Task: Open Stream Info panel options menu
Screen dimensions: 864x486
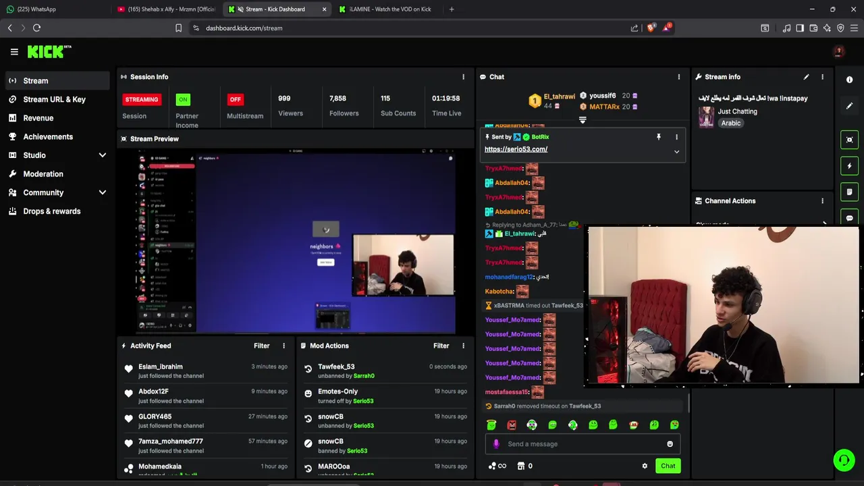Action: coord(822,77)
